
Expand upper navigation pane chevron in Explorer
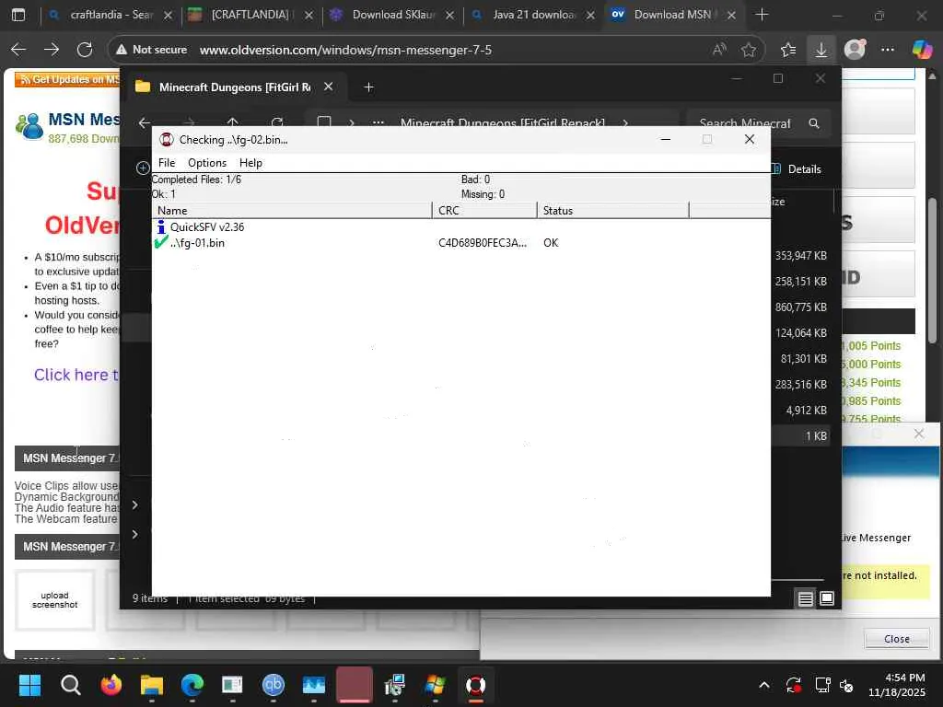coord(134,505)
